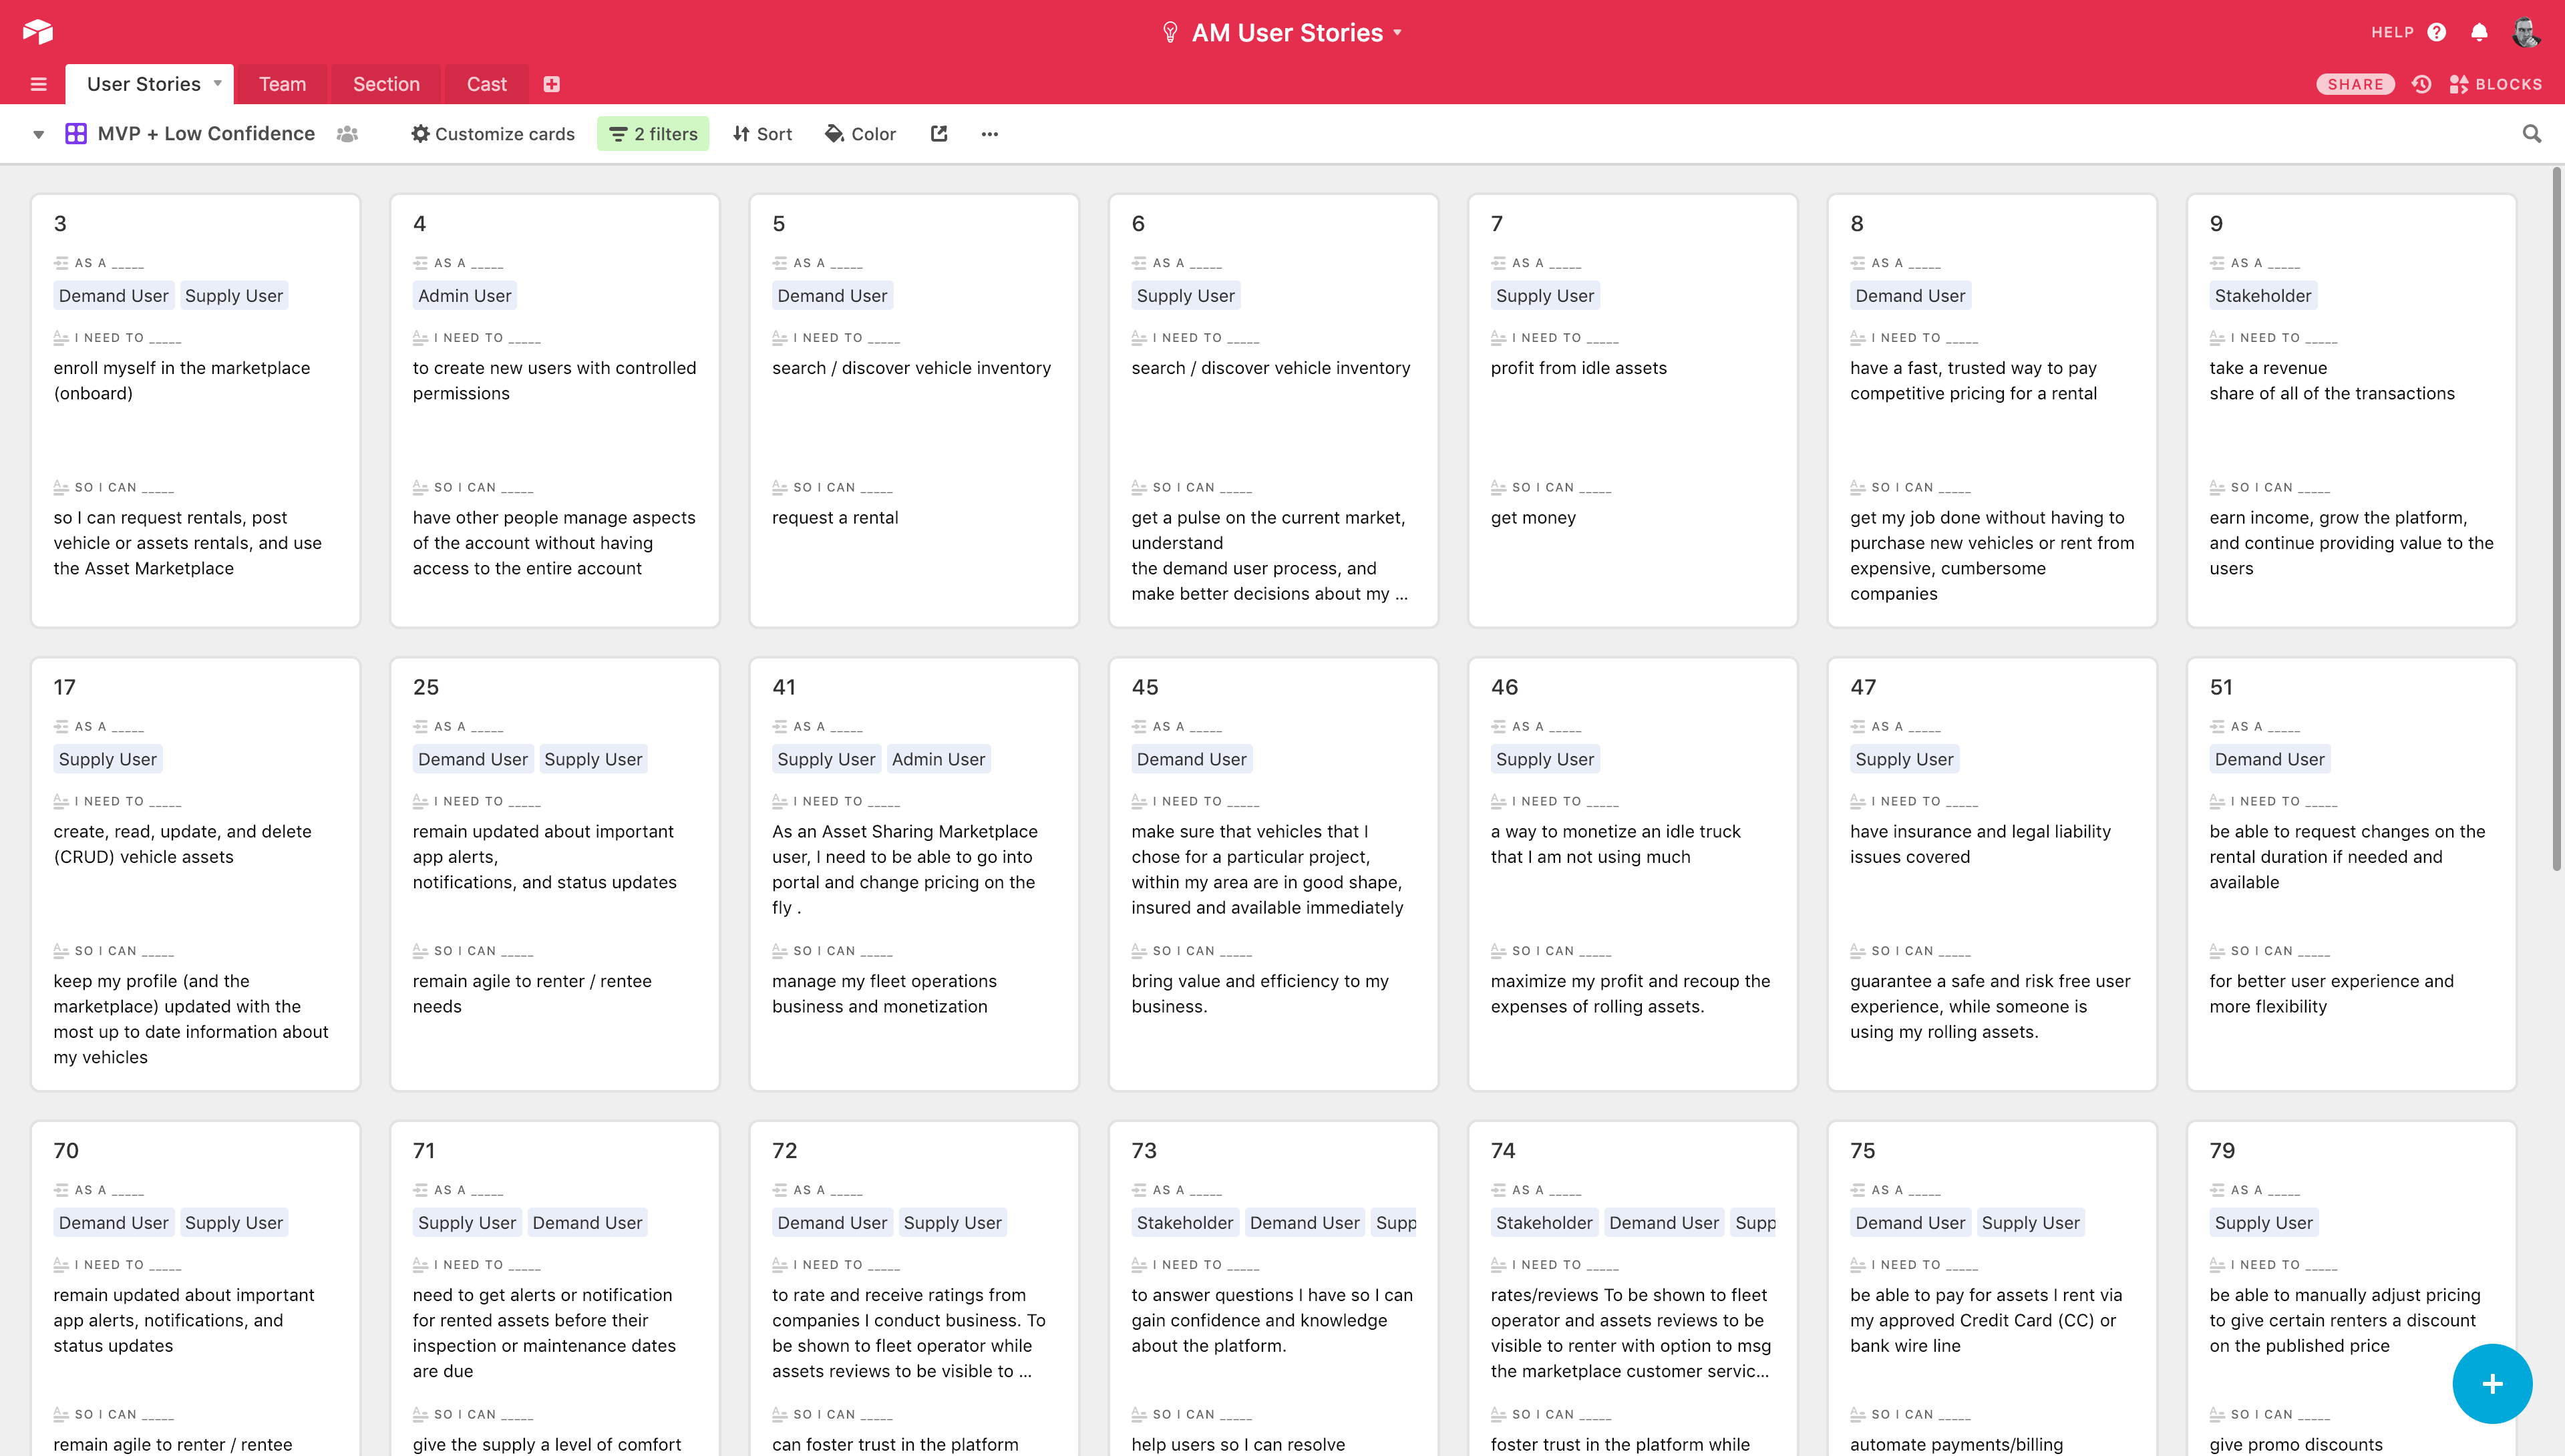Screen dimensions: 2565x1456
Task: Click the card title number 70
Action: click(x=66, y=1150)
